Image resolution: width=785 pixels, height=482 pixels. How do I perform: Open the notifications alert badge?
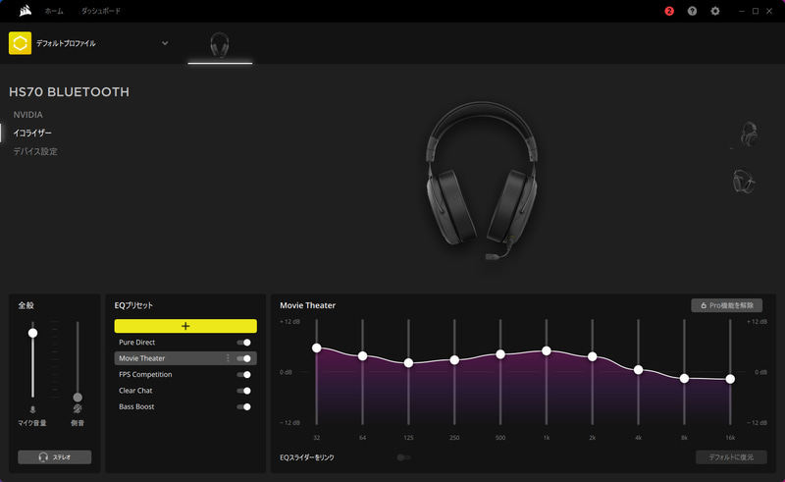(669, 11)
